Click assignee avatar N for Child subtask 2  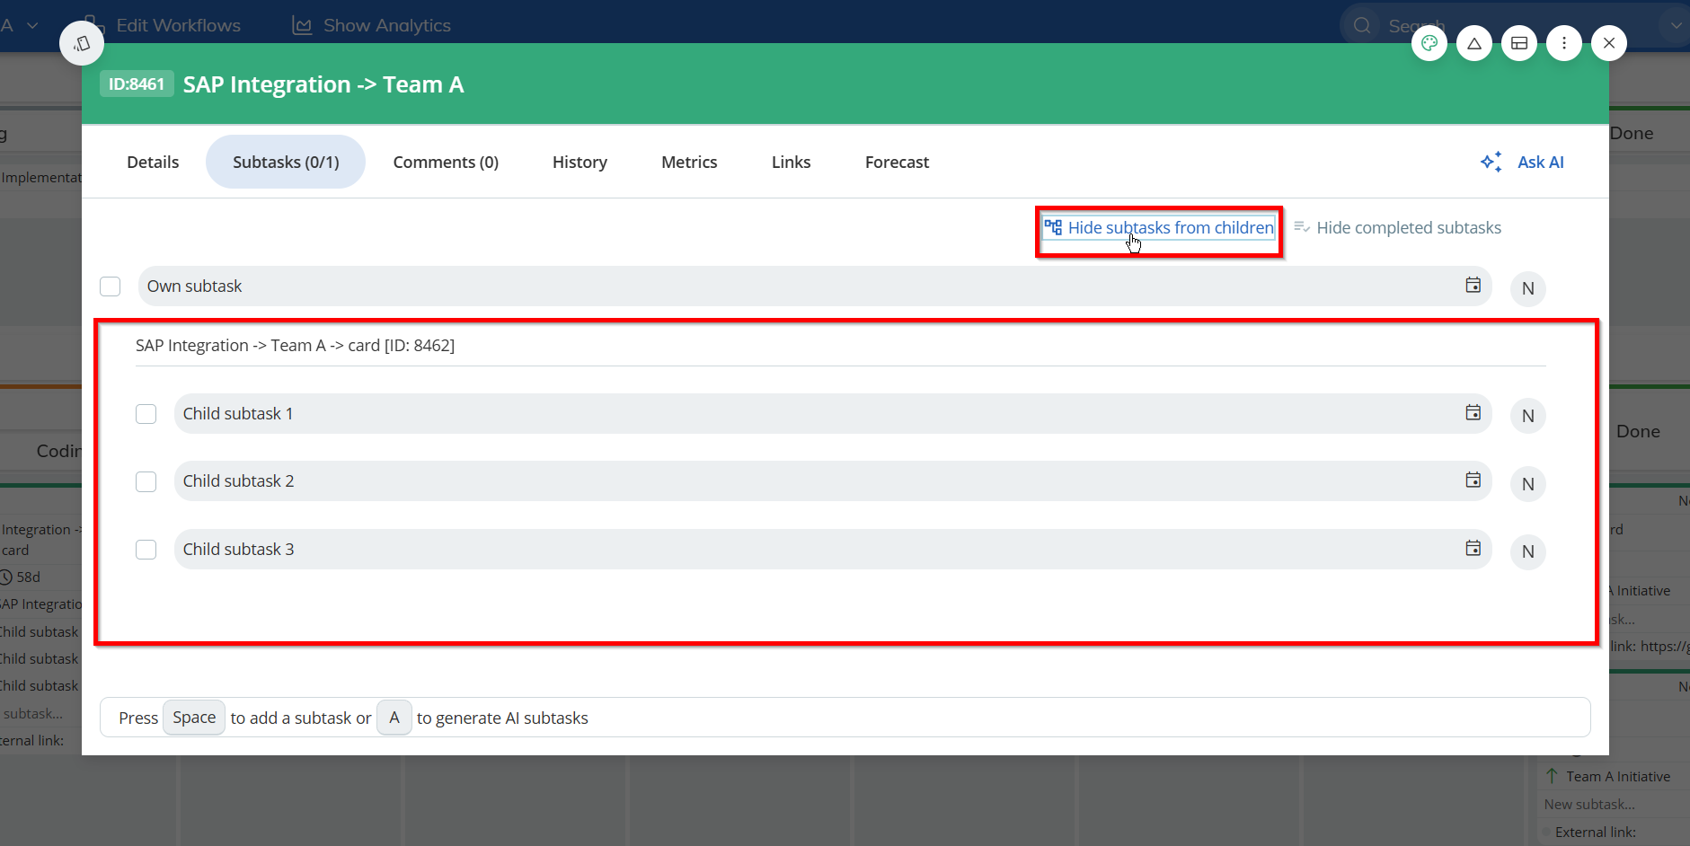1527,484
